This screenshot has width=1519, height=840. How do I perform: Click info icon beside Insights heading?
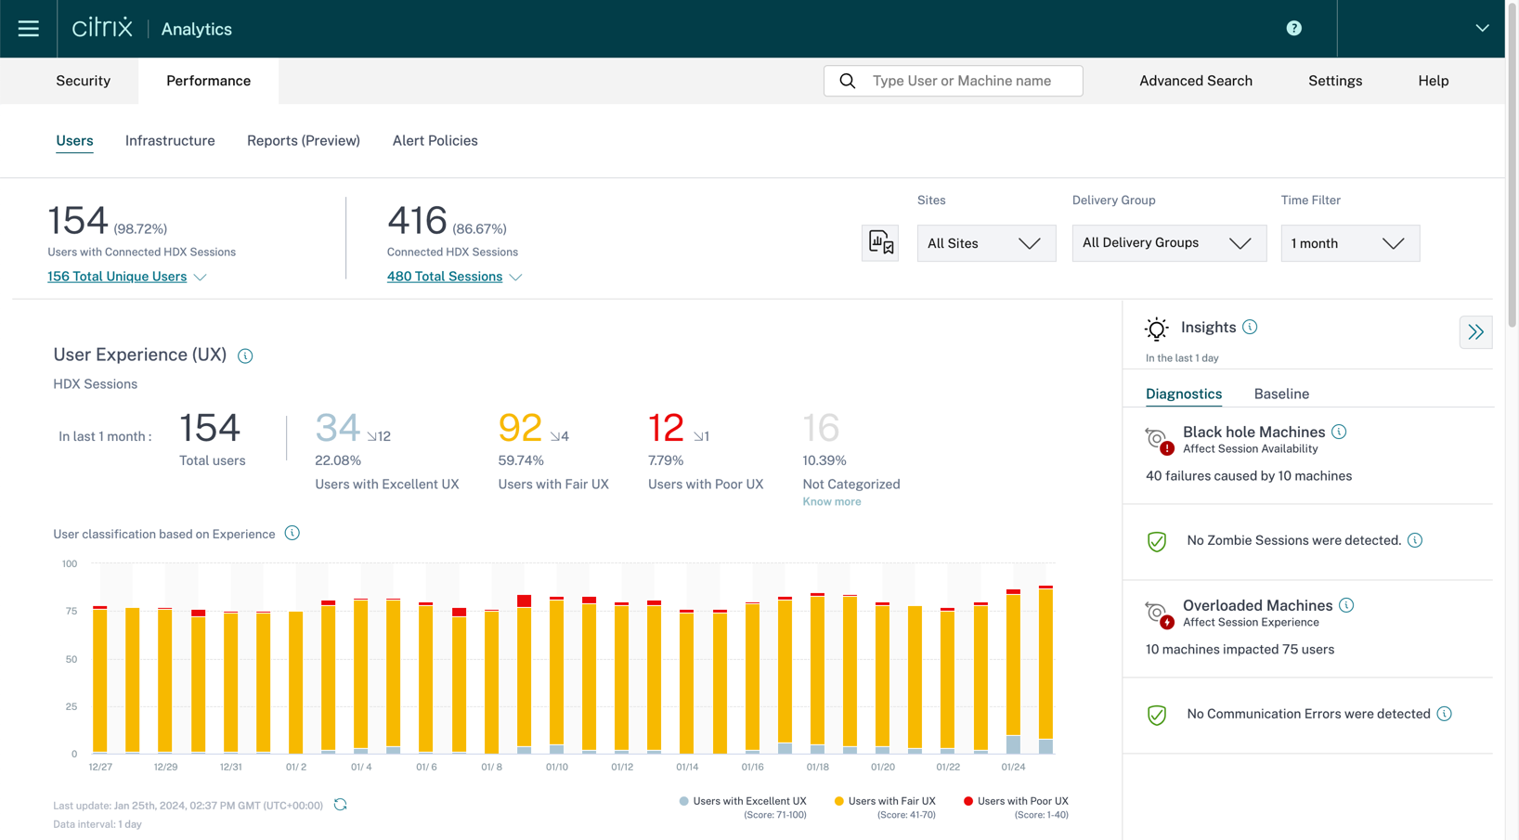tap(1250, 327)
